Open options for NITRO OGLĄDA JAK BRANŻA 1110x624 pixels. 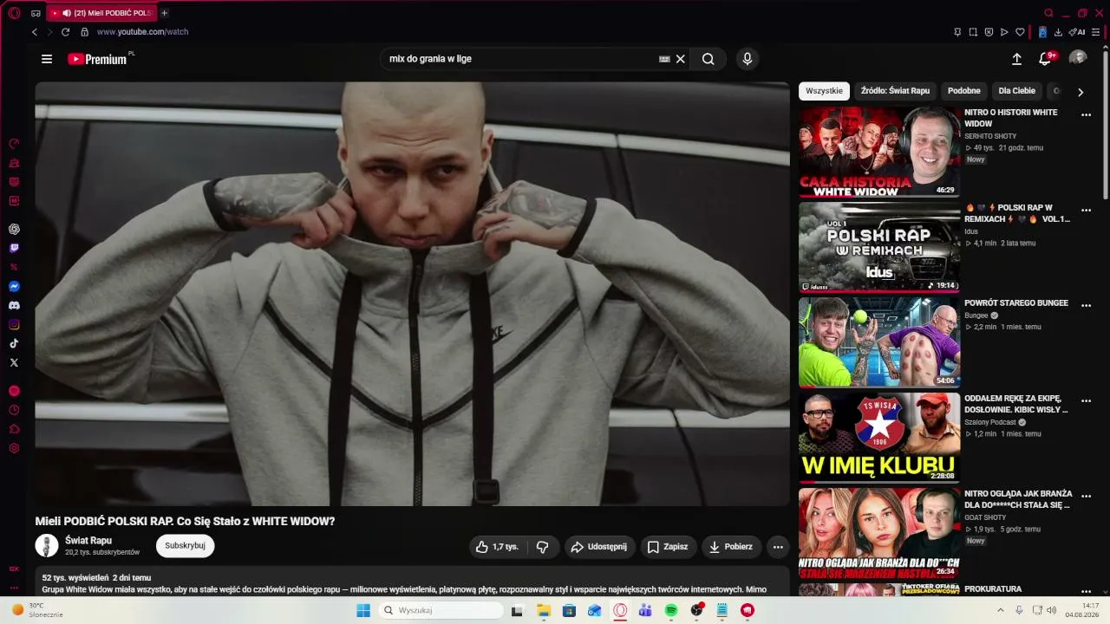(x=1086, y=497)
